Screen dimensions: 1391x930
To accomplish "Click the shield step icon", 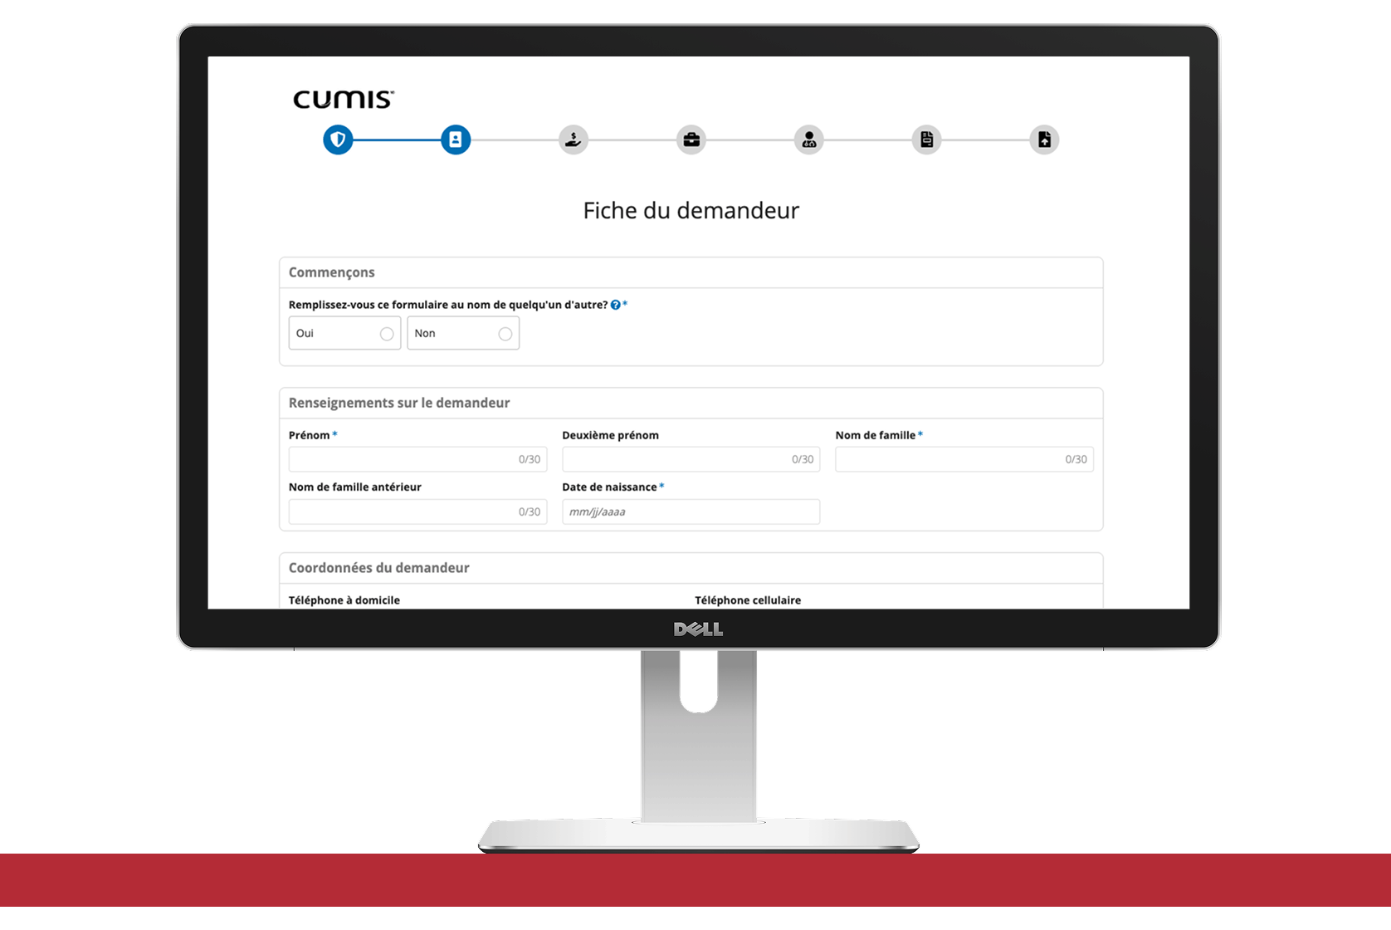I will pyautogui.click(x=338, y=139).
